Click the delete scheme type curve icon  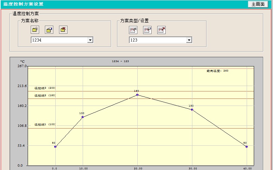(161, 30)
